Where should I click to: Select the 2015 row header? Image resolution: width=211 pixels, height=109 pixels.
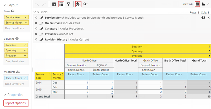coord(43,90)
